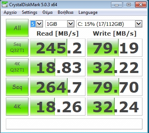The width and height of the screenshot is (149, 133).
Task: Open the drive selector C: 15% dropdown
Action: tap(109, 24)
